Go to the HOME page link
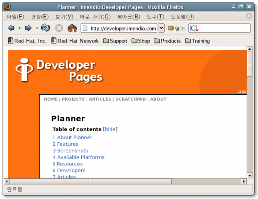The width and height of the screenshot is (258, 199). (x=50, y=99)
